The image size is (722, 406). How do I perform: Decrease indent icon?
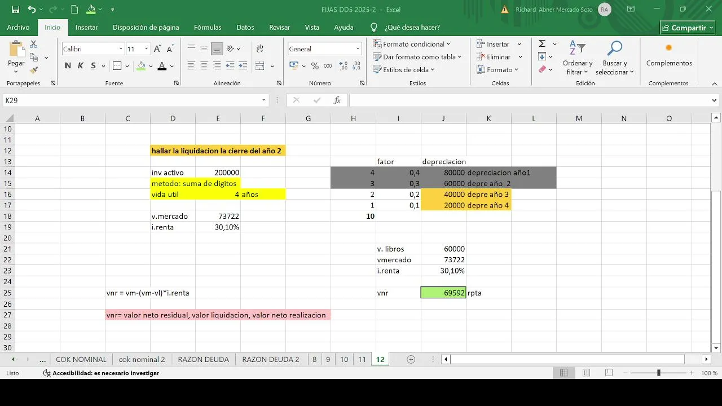231,66
